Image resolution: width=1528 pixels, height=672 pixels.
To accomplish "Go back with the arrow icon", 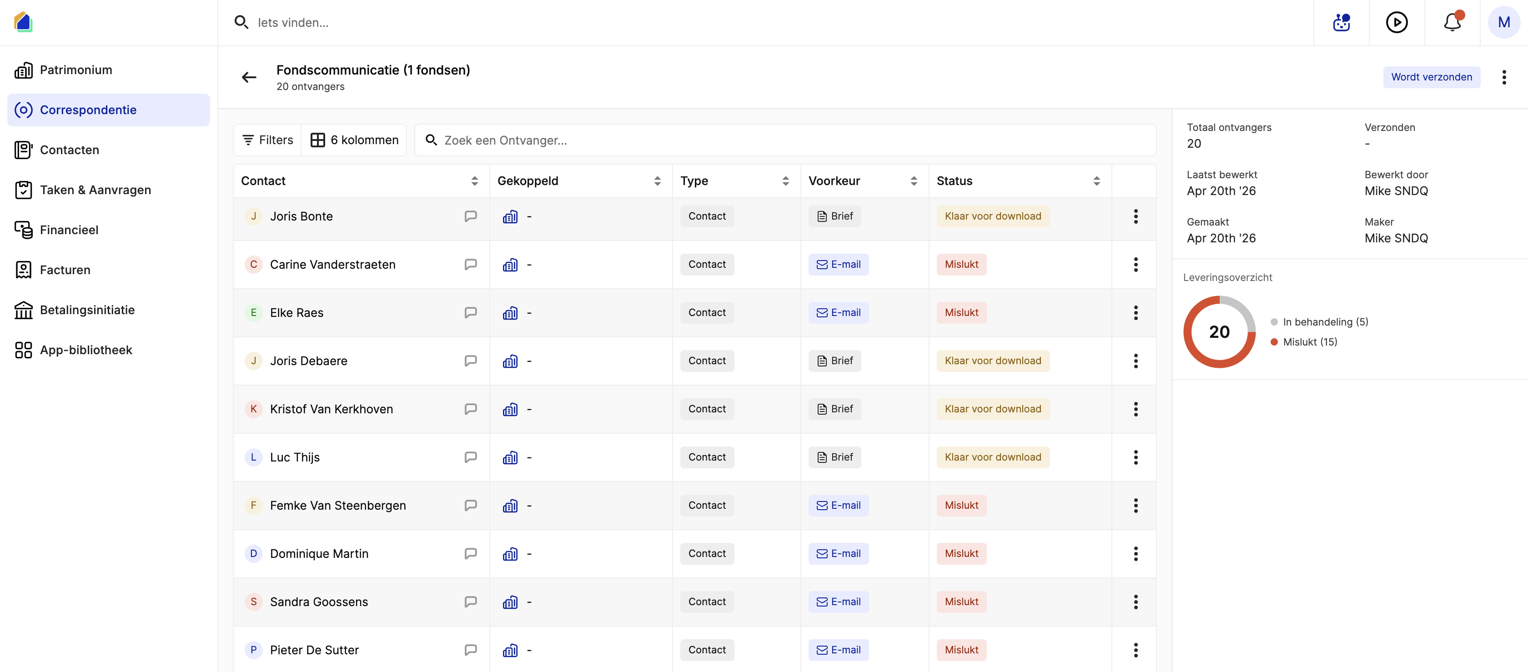I will [249, 77].
